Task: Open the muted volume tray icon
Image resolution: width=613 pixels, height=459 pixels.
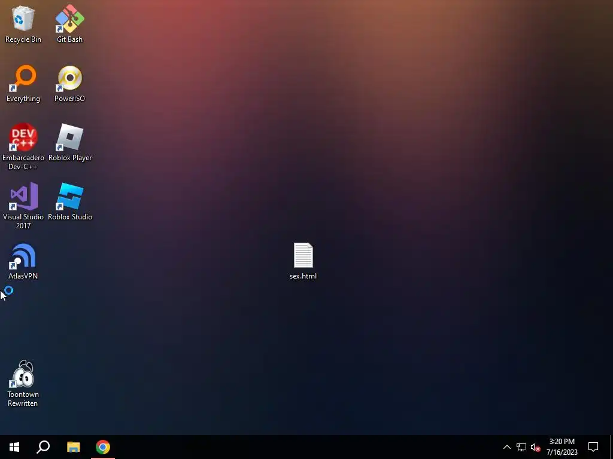Action: pos(535,447)
